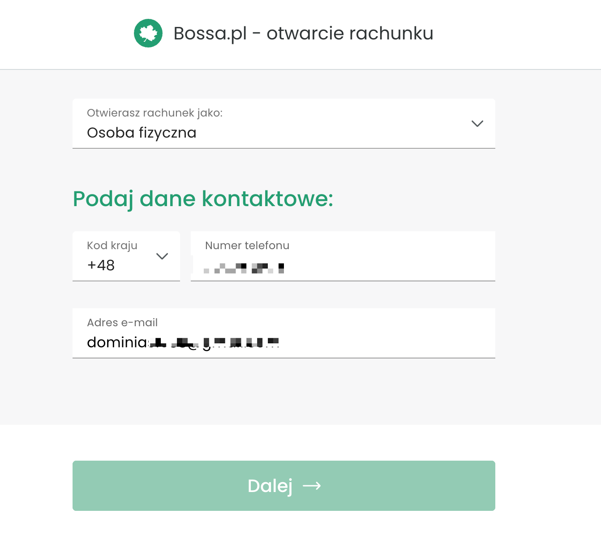Click the right arrow icon beside Dalej
Viewport: 601px width, 557px height.
(312, 486)
